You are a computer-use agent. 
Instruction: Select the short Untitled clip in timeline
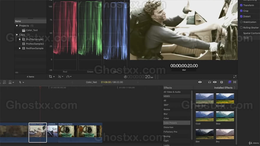tap(52, 132)
